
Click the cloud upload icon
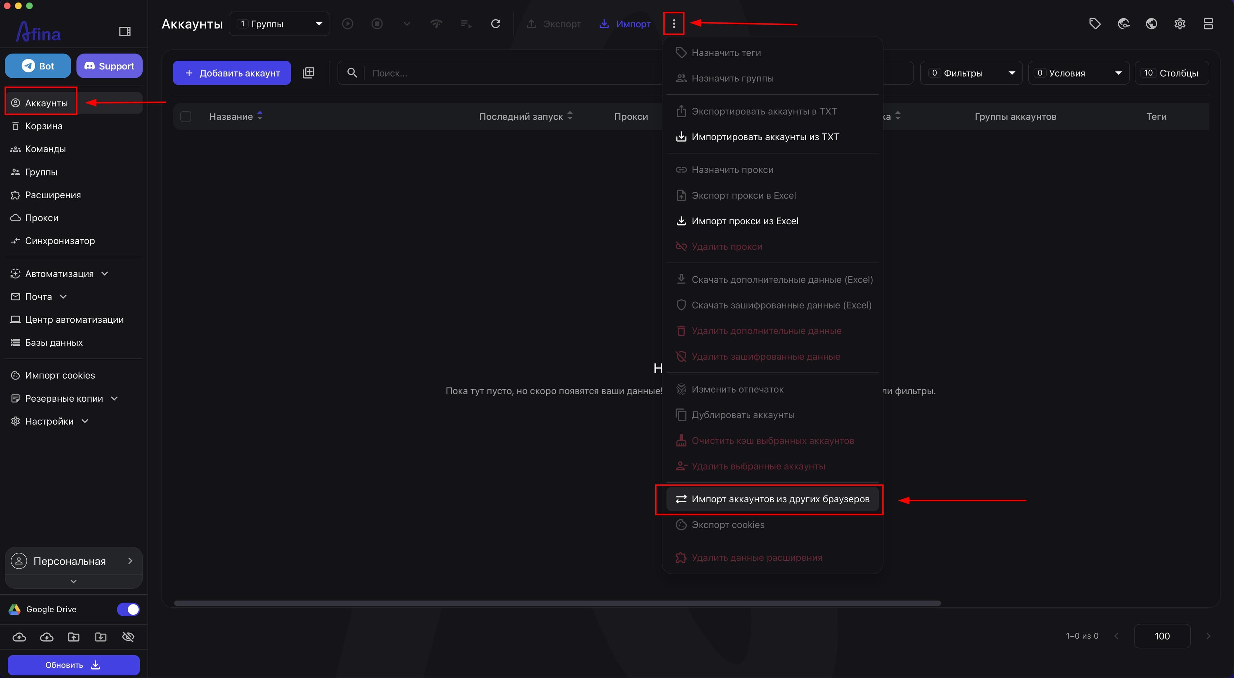(19, 637)
